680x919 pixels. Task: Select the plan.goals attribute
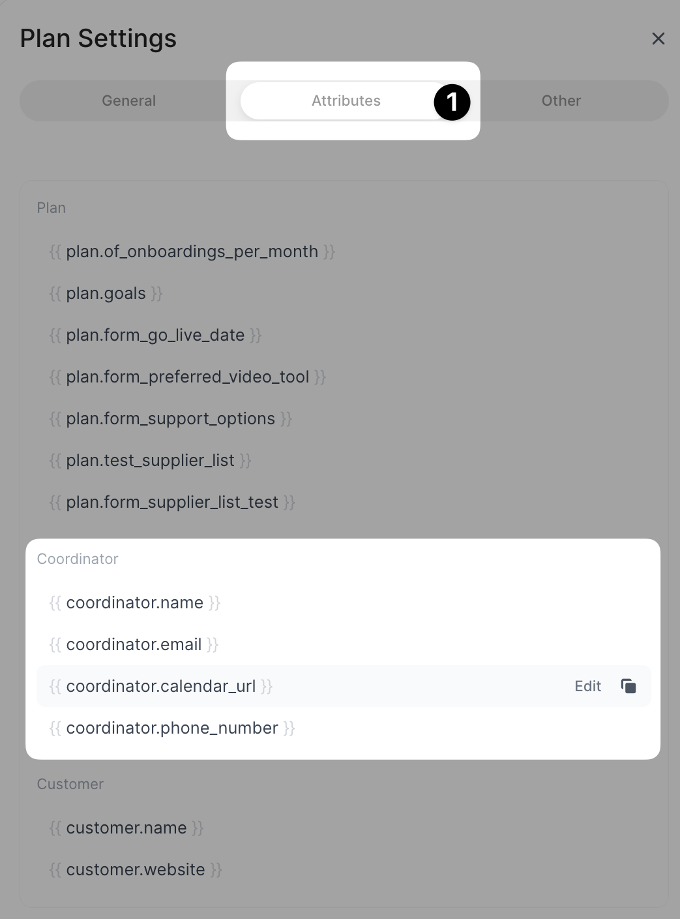(106, 293)
